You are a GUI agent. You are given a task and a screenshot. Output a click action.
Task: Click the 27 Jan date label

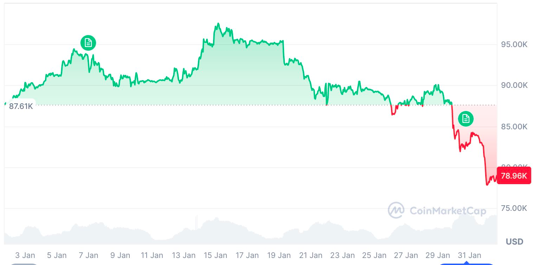pos(406,255)
